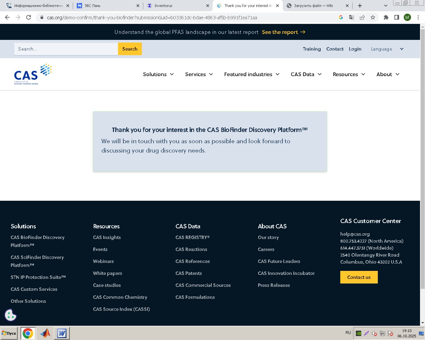Click the bf profile avatar icon
This screenshot has width=425, height=340.
tap(407, 17)
